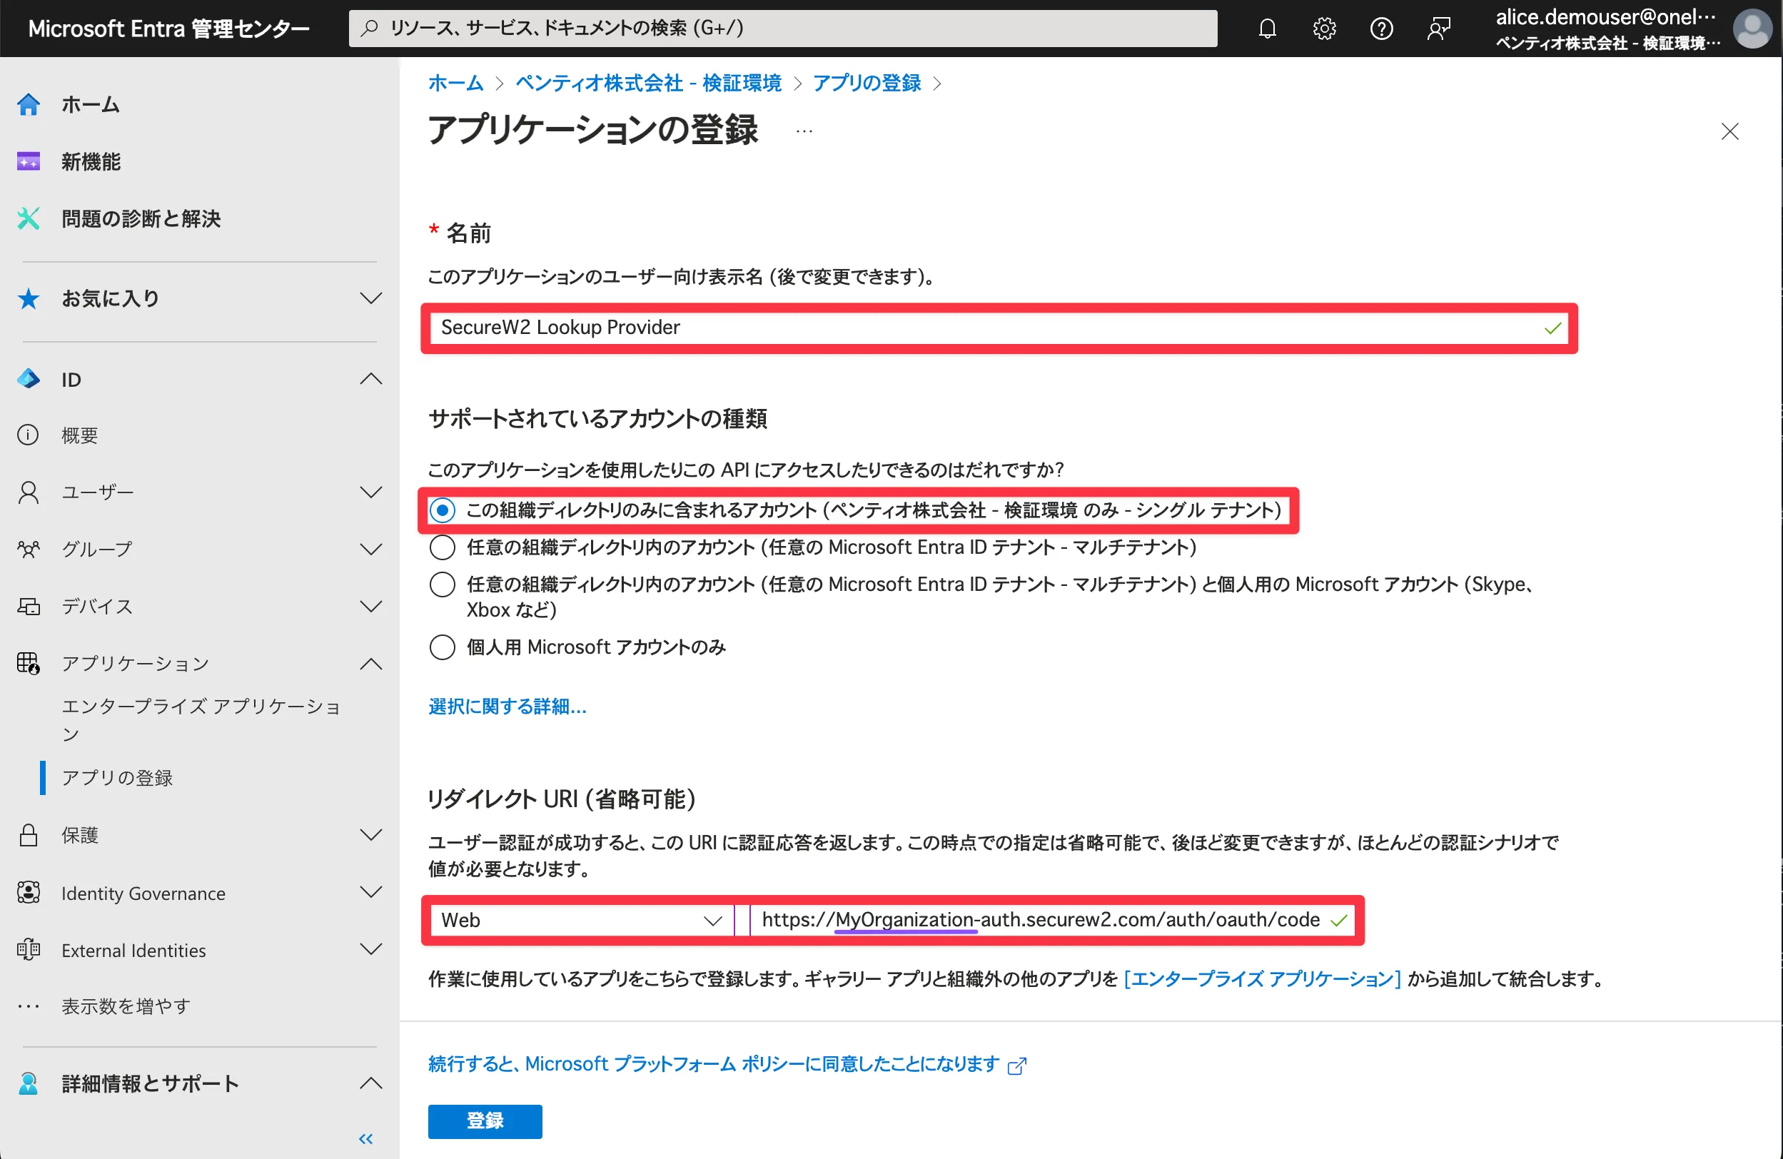Screen dimensions: 1783x1159
Task: Click the search magnifier icon
Action: click(369, 29)
